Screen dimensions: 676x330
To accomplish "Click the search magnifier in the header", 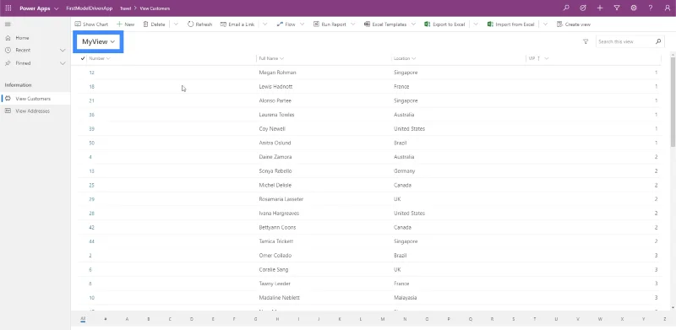I will click(566, 8).
